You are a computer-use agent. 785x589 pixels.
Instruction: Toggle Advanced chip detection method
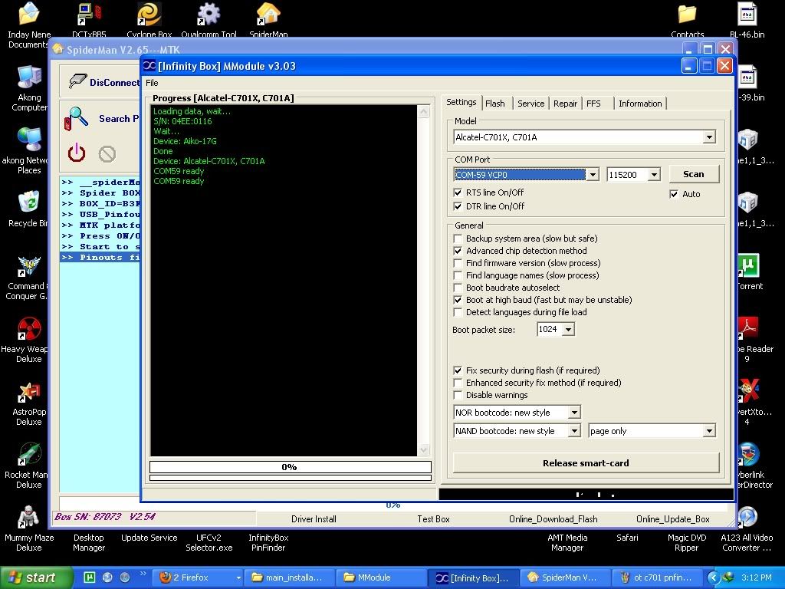click(458, 251)
